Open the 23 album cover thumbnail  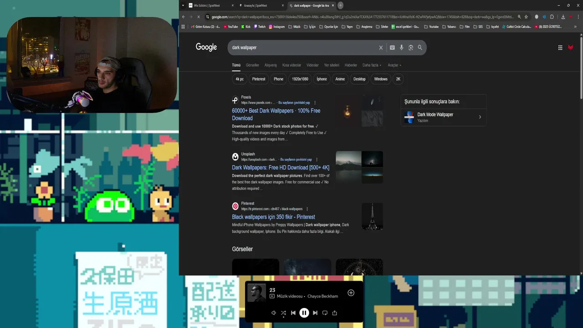coord(256,293)
